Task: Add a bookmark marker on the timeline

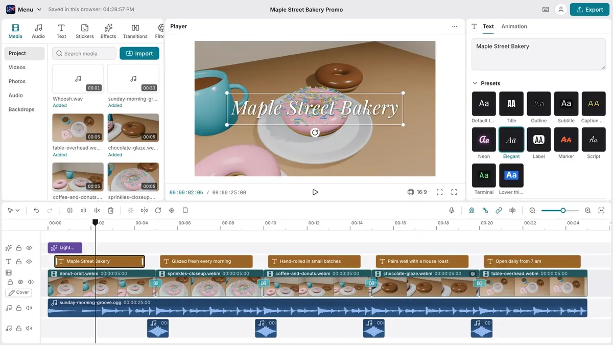Action: click(185, 210)
